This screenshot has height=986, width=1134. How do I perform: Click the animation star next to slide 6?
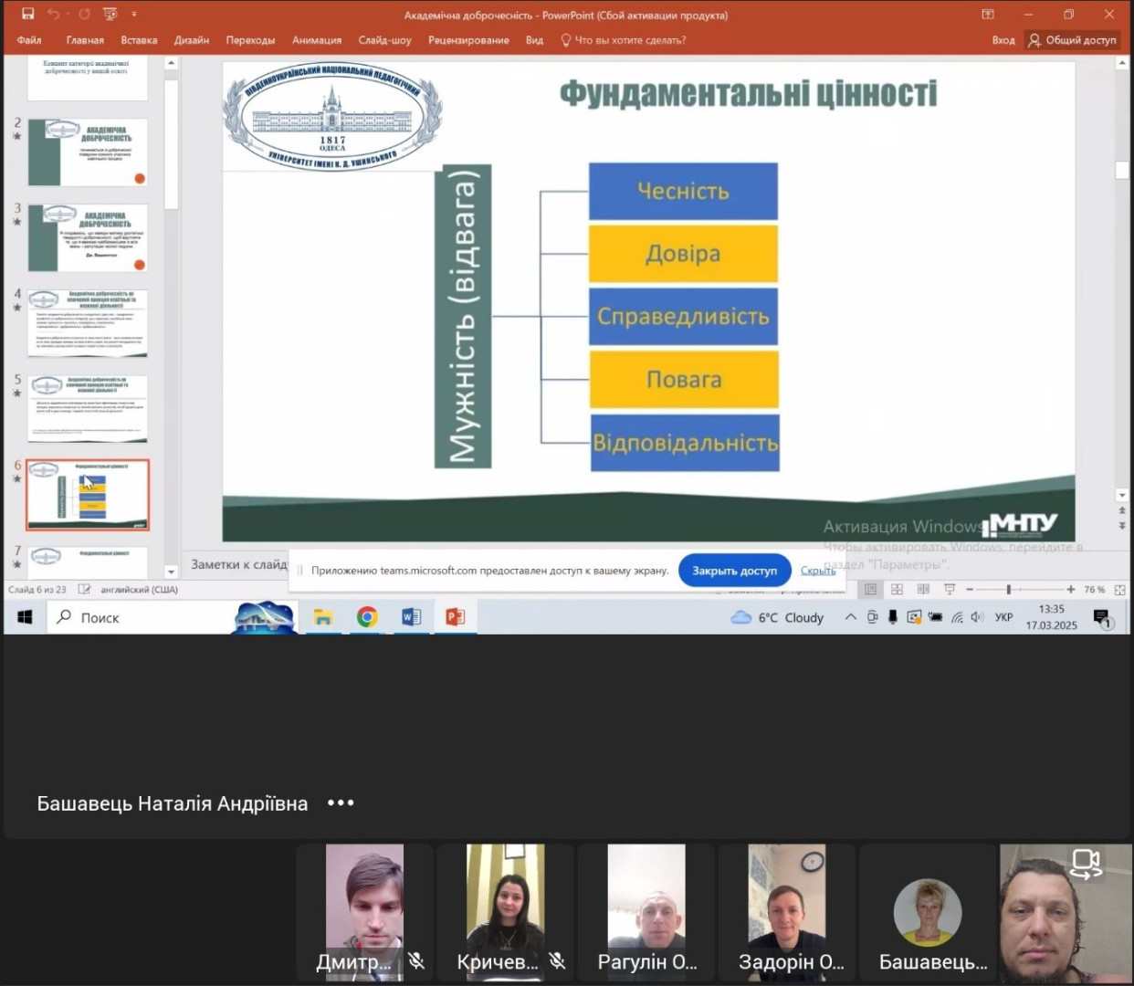tap(16, 478)
